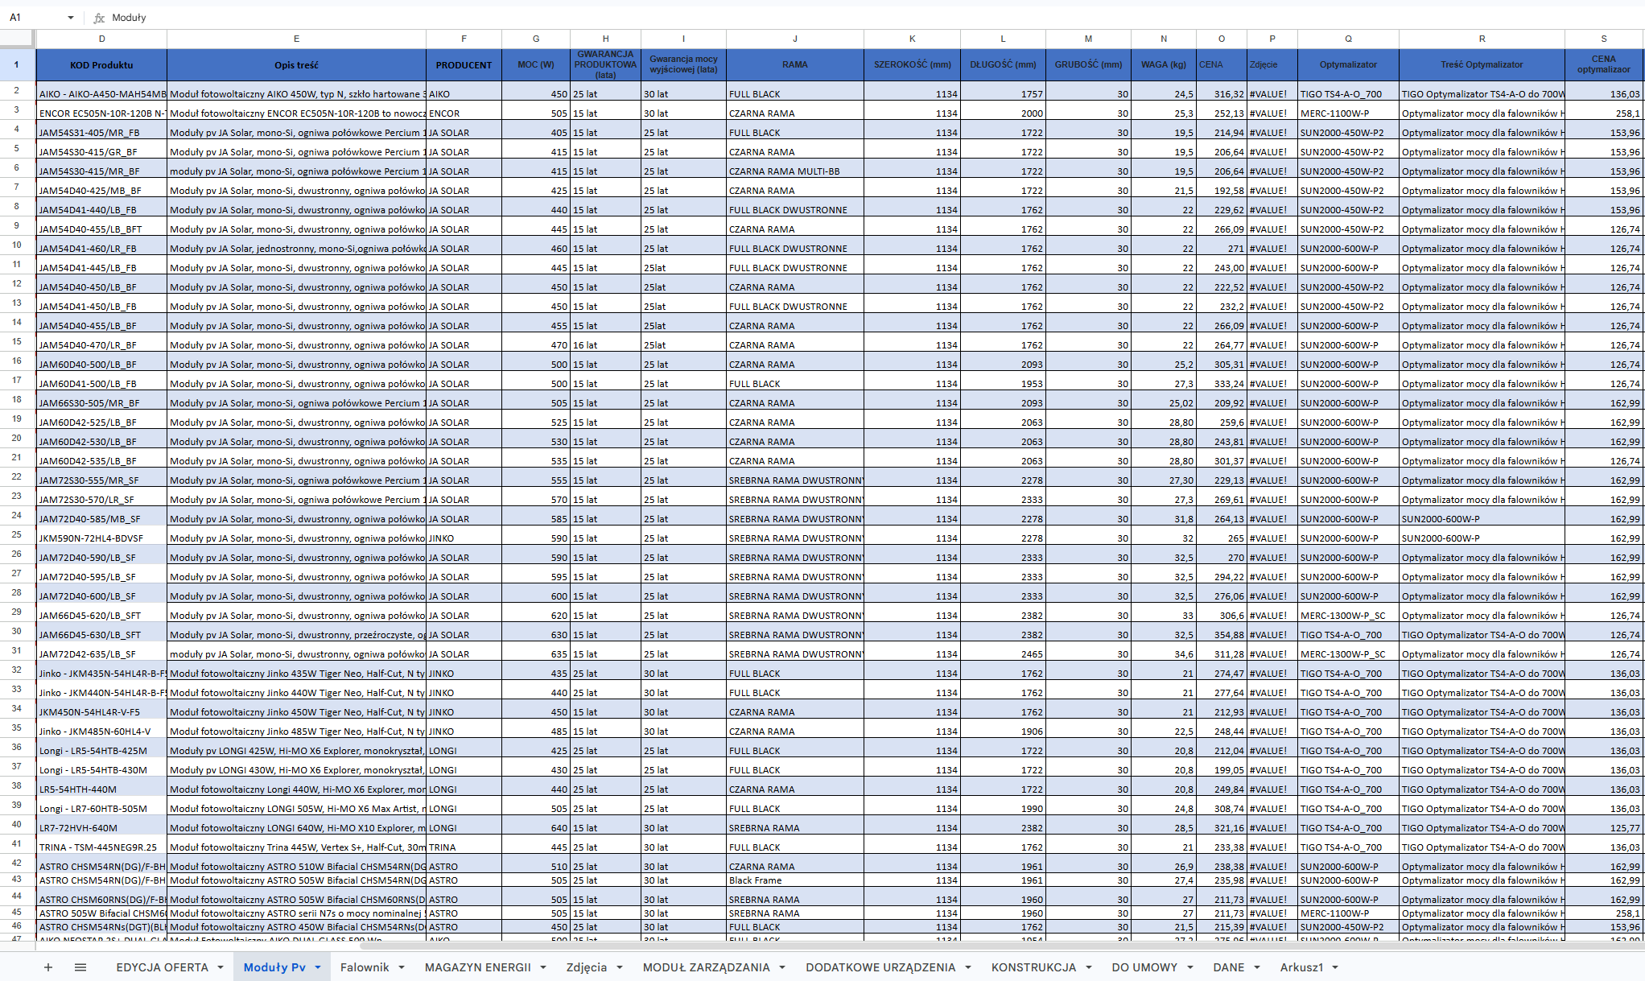
Task: Open DODATKOWE URZĄDZENIA sheet tab
Action: (880, 967)
